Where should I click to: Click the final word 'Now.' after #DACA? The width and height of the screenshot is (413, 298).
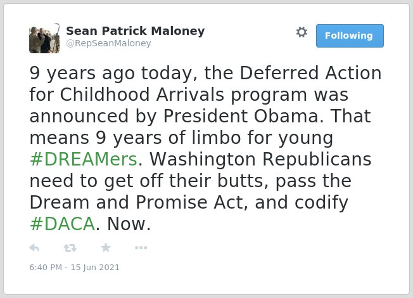pos(129,224)
